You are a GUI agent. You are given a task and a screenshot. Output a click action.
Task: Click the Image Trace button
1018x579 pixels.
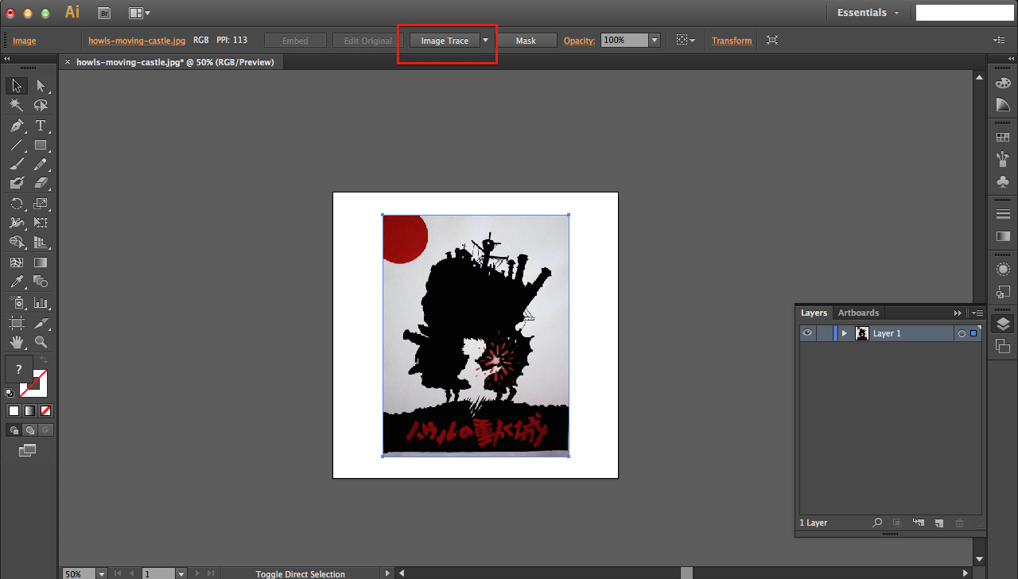pos(445,41)
